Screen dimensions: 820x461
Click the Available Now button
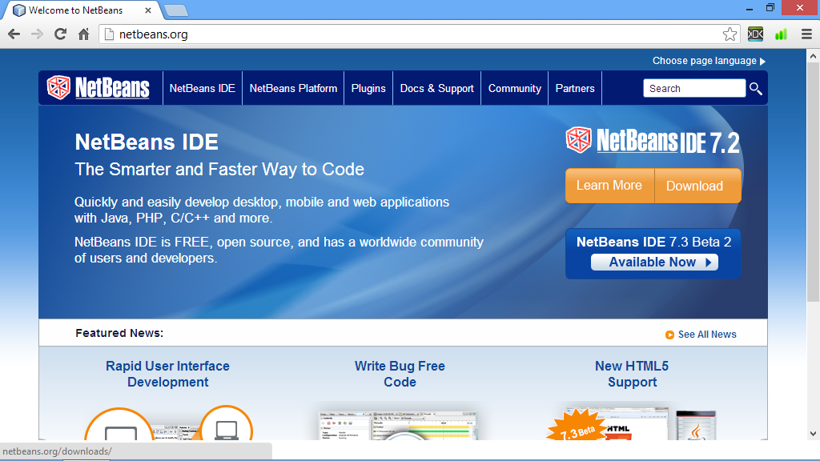pos(654,262)
